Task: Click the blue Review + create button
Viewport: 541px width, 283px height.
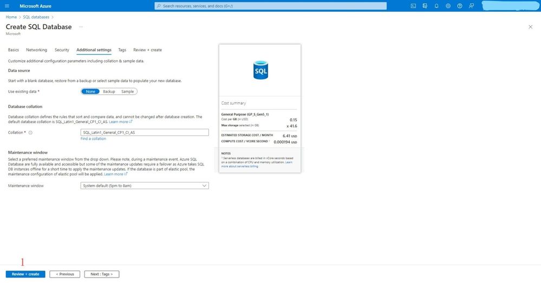Action: 25,274
